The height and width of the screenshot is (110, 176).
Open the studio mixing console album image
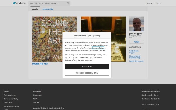point(103,39)
